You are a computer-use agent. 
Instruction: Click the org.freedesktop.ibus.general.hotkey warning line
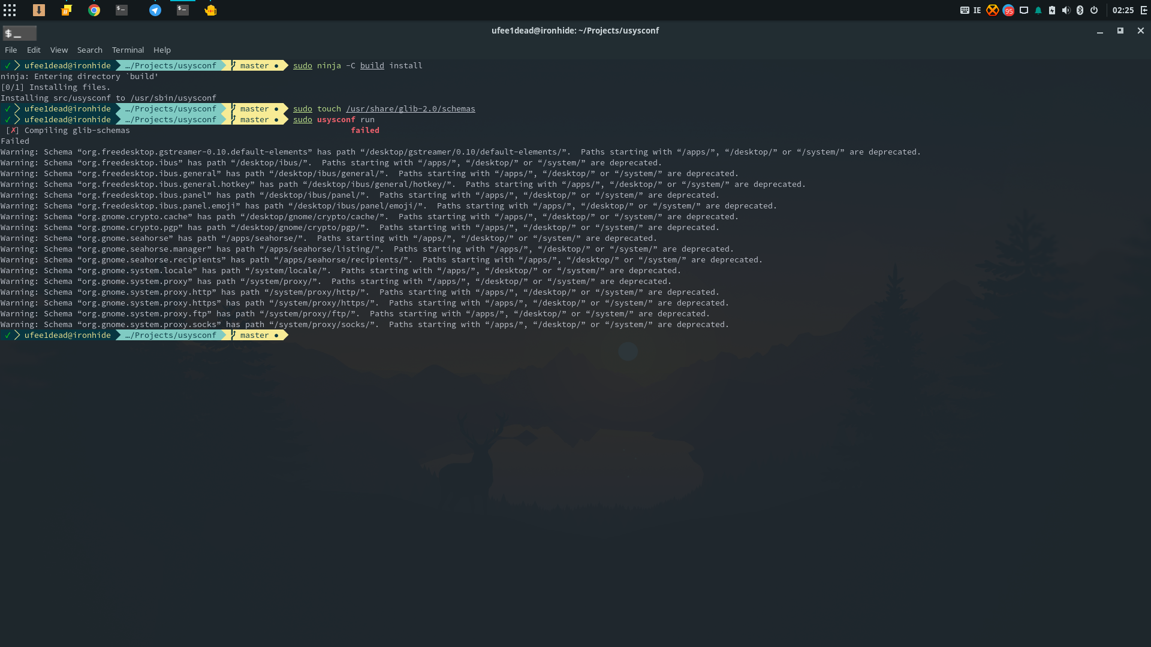(403, 184)
